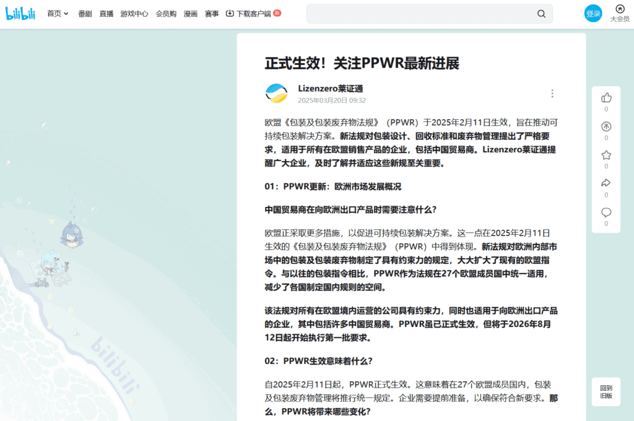Click the bilibili logo

pyautogui.click(x=21, y=12)
